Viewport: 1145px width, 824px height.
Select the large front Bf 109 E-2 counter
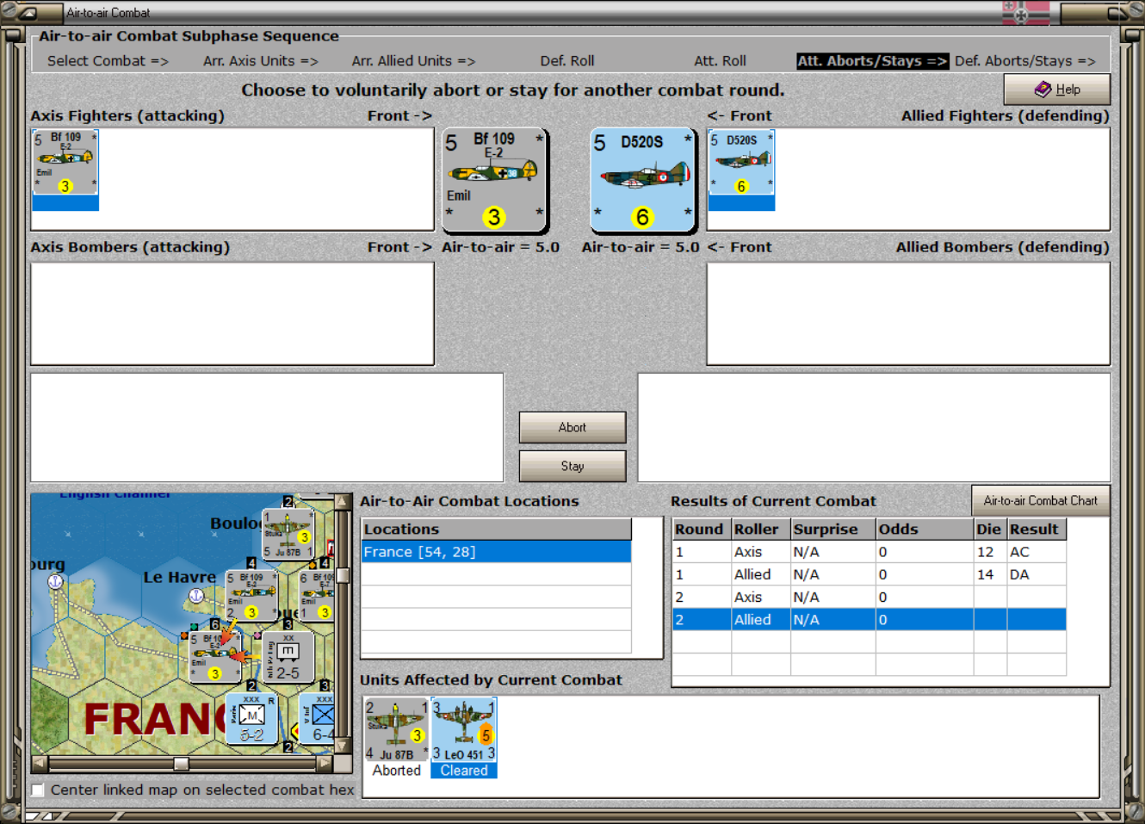click(x=494, y=181)
